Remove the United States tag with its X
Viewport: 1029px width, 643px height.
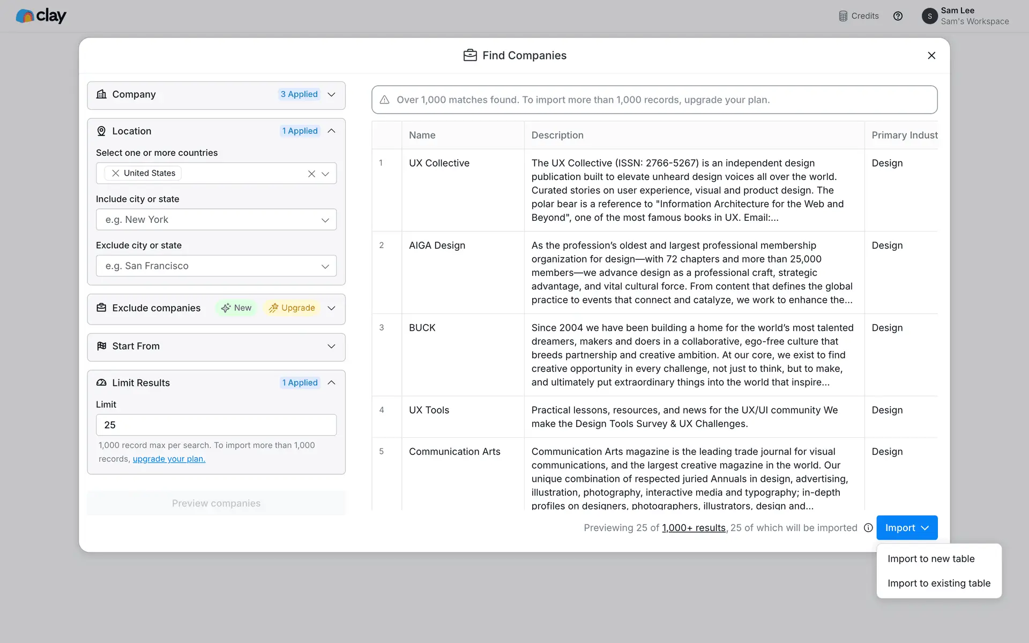pos(115,173)
